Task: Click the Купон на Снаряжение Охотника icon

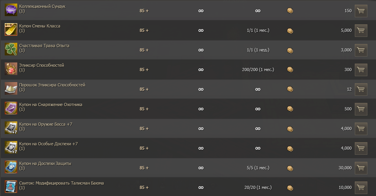Action: (x=11, y=108)
